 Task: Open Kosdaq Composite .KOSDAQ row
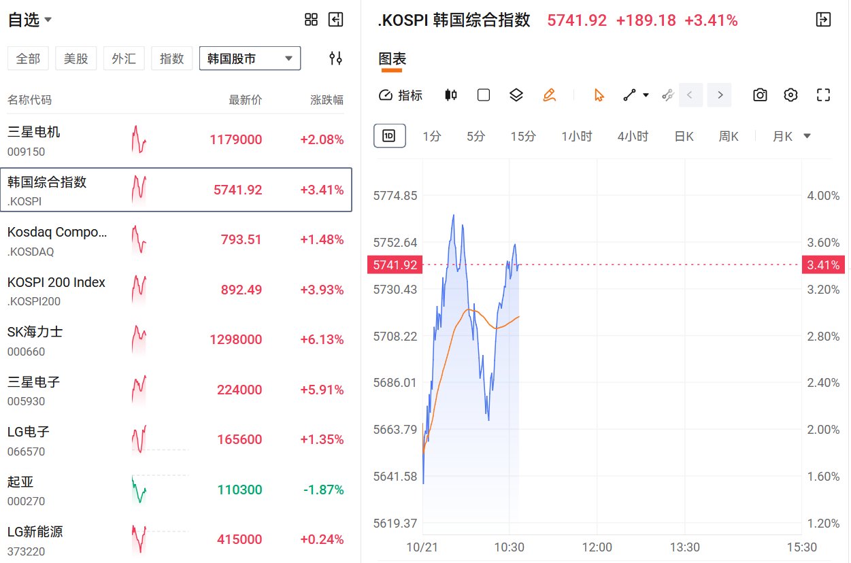click(x=176, y=239)
